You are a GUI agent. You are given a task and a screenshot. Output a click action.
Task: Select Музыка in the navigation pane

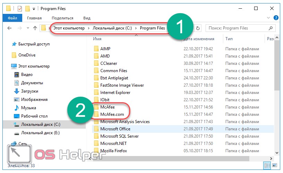pyautogui.click(x=28, y=108)
